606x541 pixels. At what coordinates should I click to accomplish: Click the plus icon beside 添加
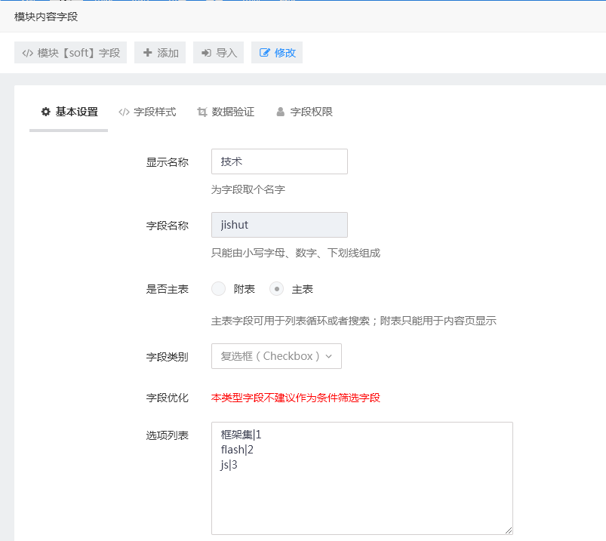[x=147, y=53]
